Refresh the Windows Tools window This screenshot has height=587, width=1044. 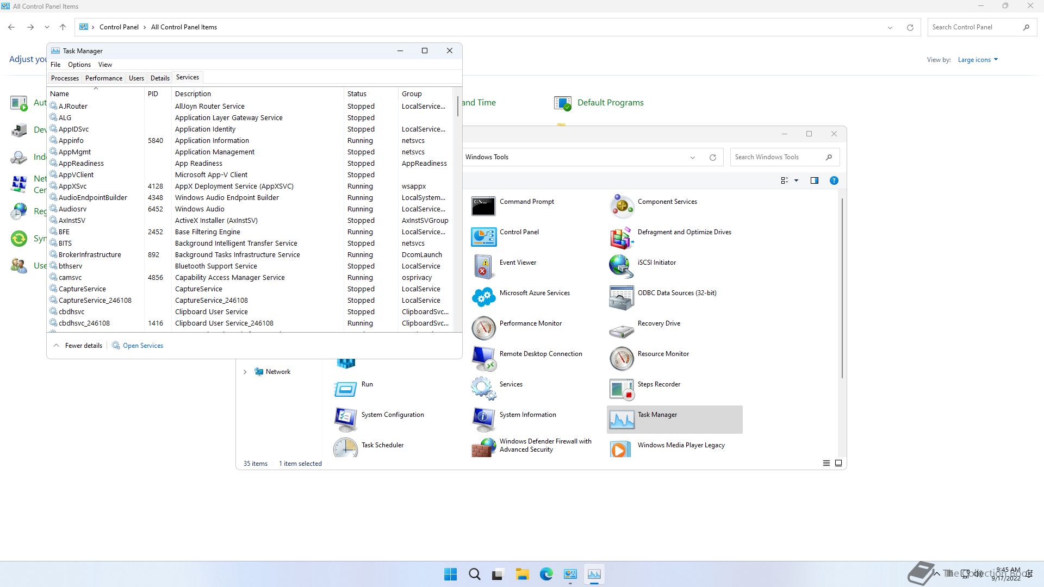(712, 158)
